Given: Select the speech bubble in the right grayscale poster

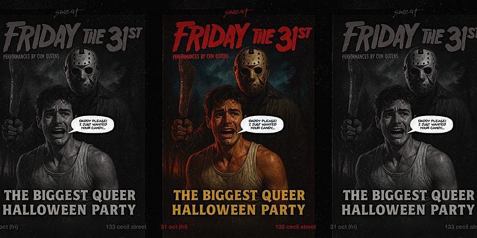Looking at the screenshot, I should [x=430, y=125].
